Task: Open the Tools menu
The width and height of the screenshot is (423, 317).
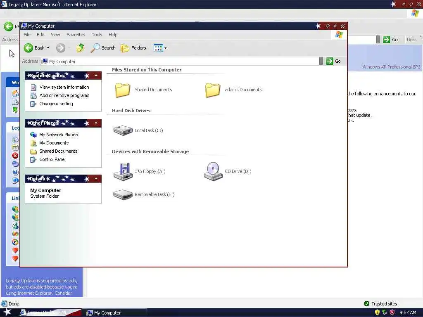Action: point(97,35)
